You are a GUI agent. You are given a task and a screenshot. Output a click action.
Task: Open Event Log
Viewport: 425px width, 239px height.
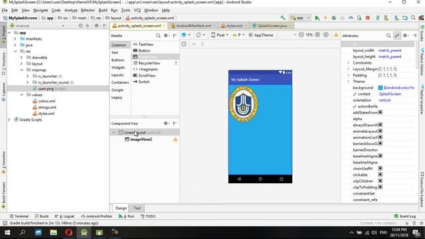pos(404,216)
